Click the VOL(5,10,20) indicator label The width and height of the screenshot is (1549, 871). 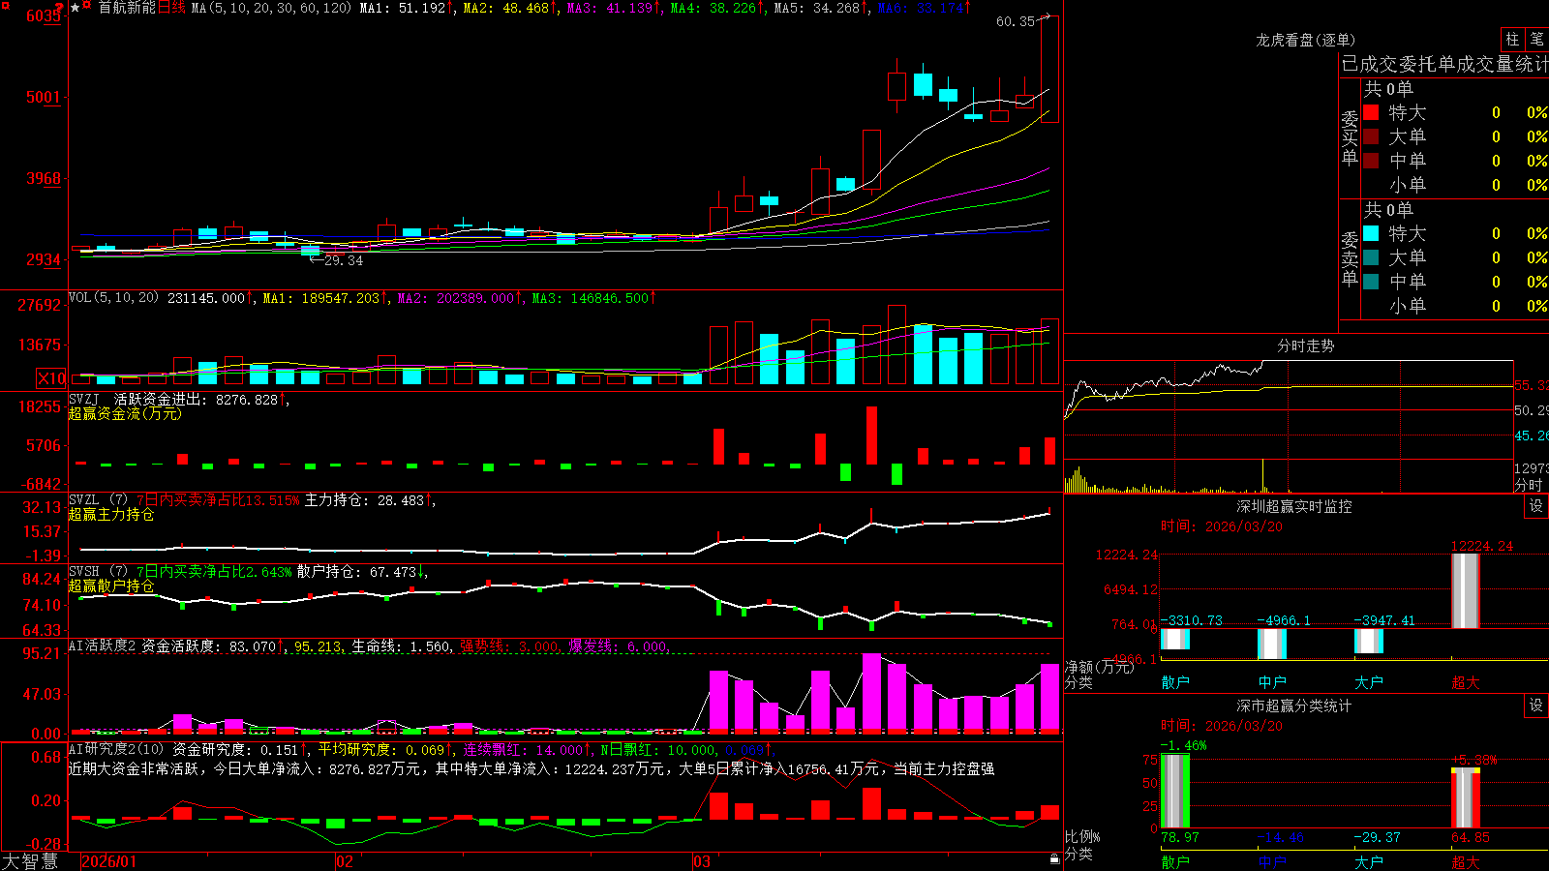tap(113, 298)
